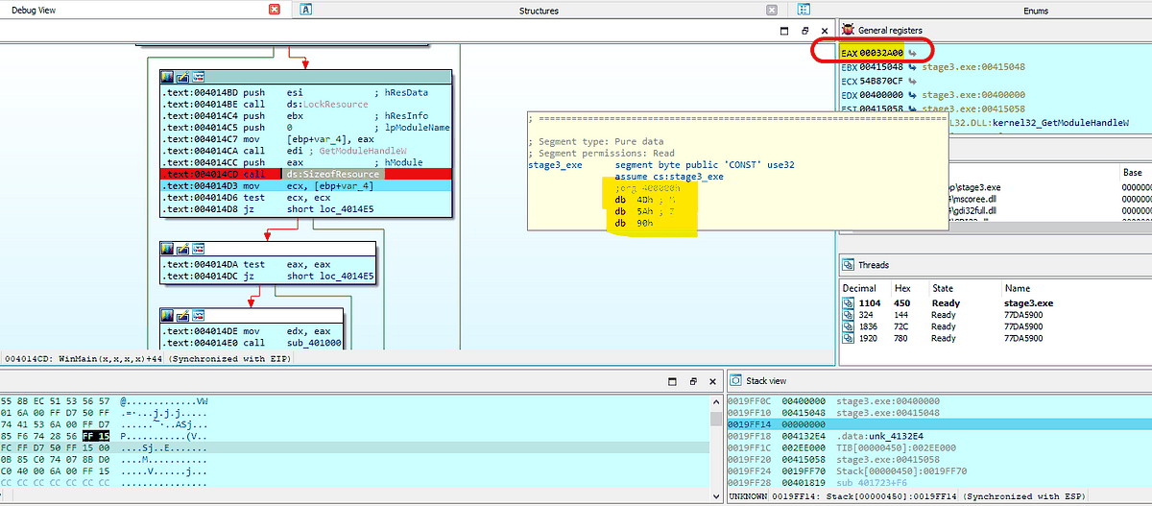The height and width of the screenshot is (506, 1152).
Task: Float the hex view panel
Action: (x=694, y=381)
